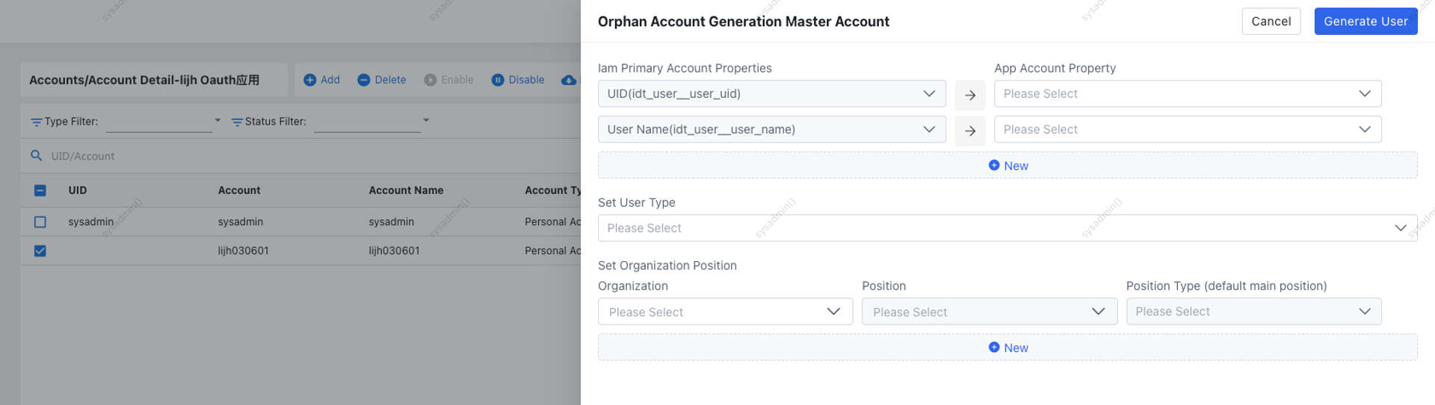
Task: Open second App Account Property dropdown
Action: tap(1187, 130)
